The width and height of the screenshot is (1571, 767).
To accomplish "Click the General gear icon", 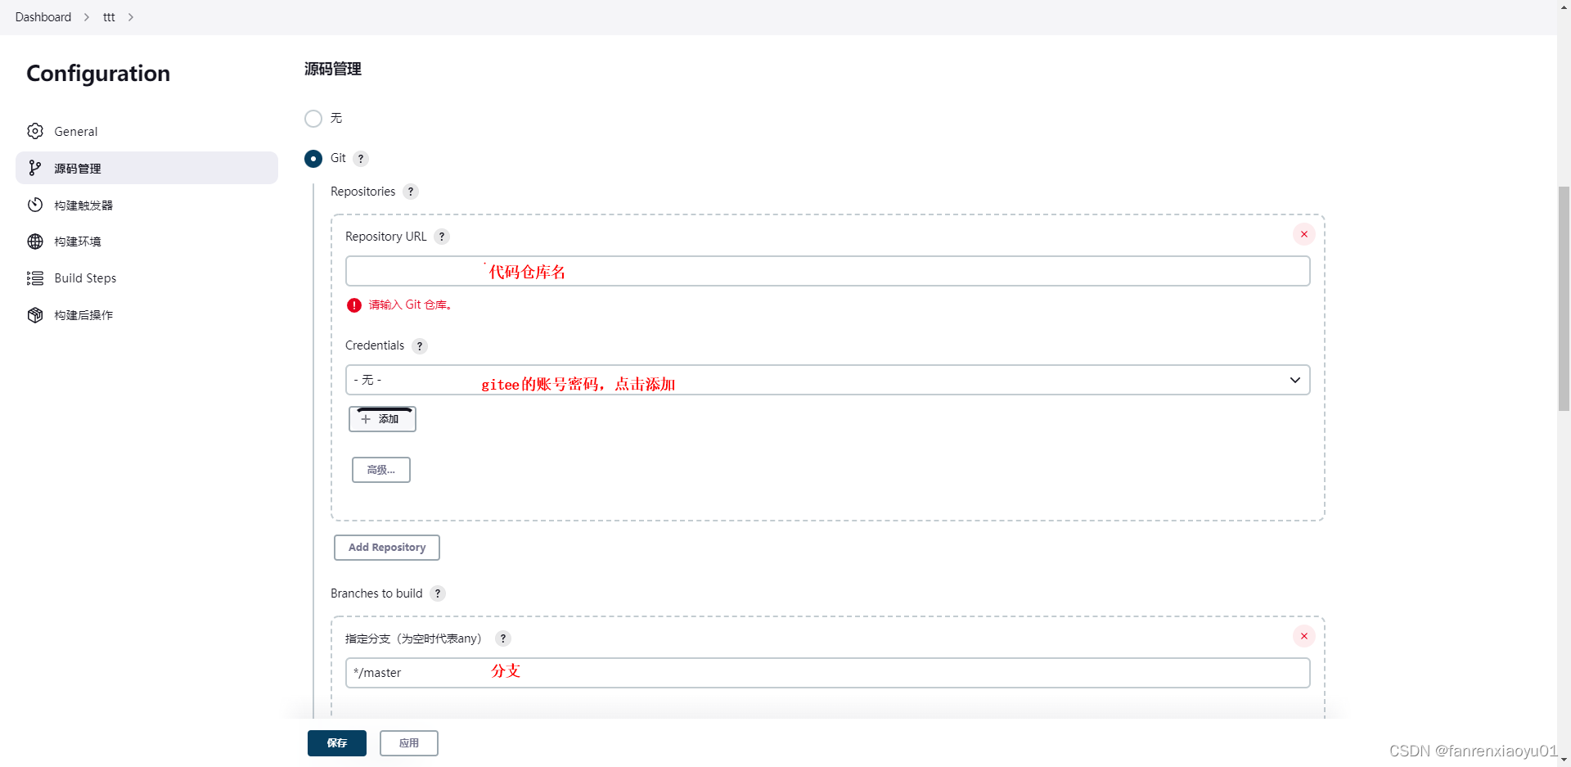I will 35,131.
